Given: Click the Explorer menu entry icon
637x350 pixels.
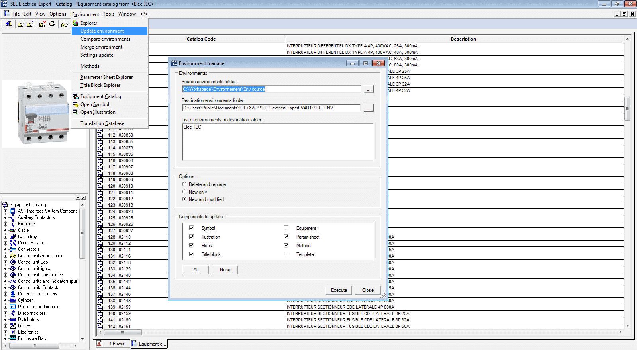Looking at the screenshot, I should tap(76, 23).
